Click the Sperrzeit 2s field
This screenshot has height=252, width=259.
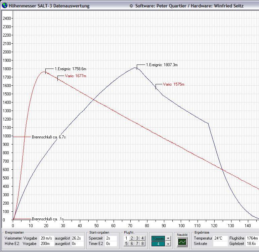click(x=111, y=238)
